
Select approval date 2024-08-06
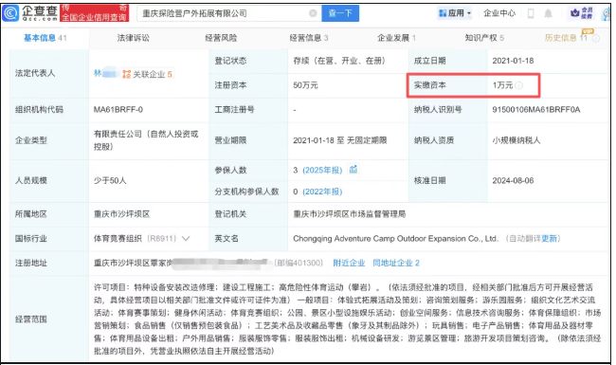point(513,181)
